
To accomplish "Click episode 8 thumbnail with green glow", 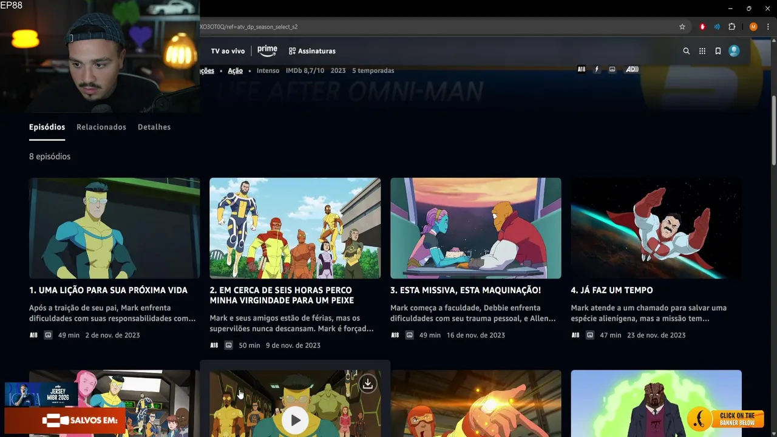I will coord(656,404).
